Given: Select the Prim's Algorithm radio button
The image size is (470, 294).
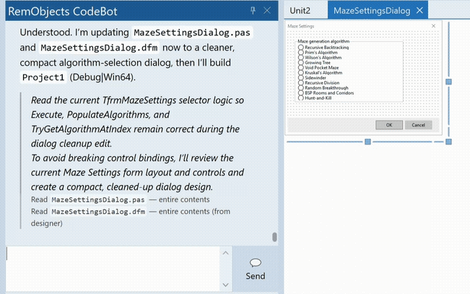Looking at the screenshot, I should coord(318,53).
